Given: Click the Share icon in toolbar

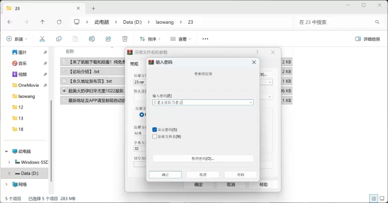Looking at the screenshot, I should tap(108, 39).
